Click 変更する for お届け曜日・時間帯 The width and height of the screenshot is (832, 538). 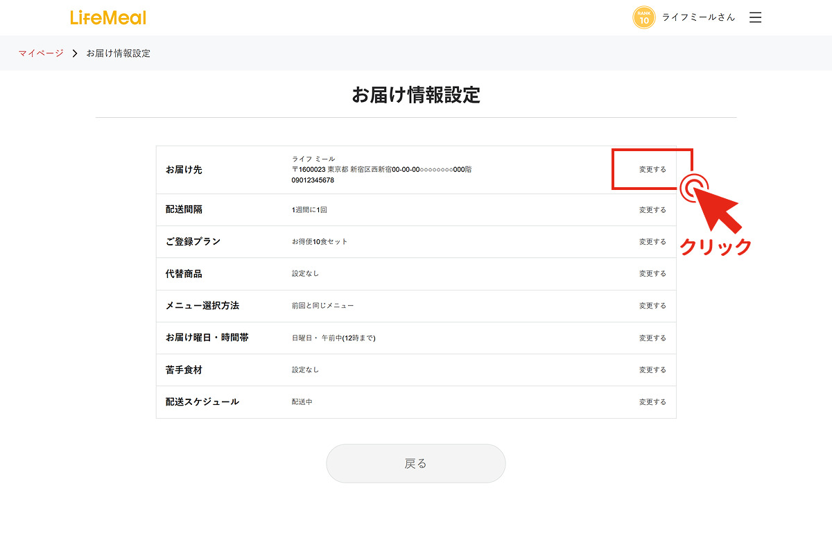click(x=652, y=338)
